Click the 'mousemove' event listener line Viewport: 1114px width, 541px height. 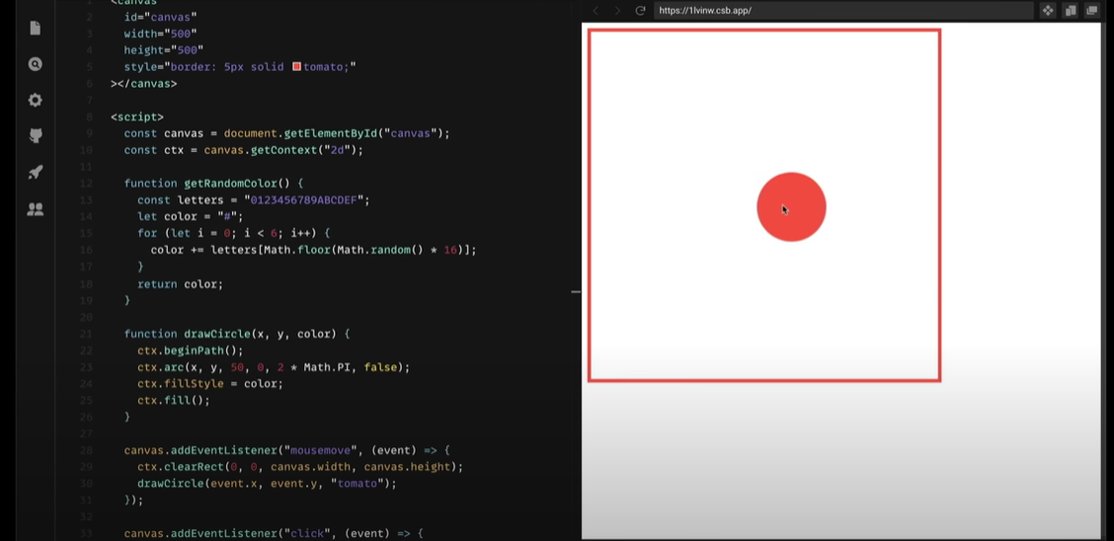click(287, 450)
